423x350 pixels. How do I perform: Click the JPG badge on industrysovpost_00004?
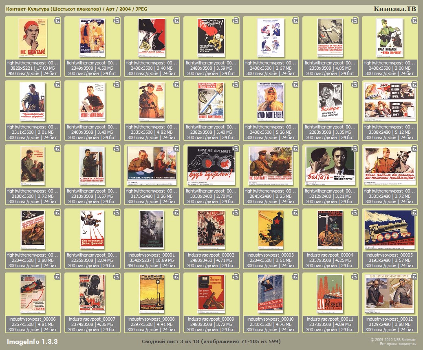355,213
